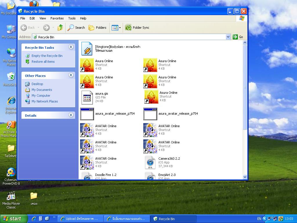The image size is (297, 223).
Task: Open the Edit menu
Action: tap(32, 18)
